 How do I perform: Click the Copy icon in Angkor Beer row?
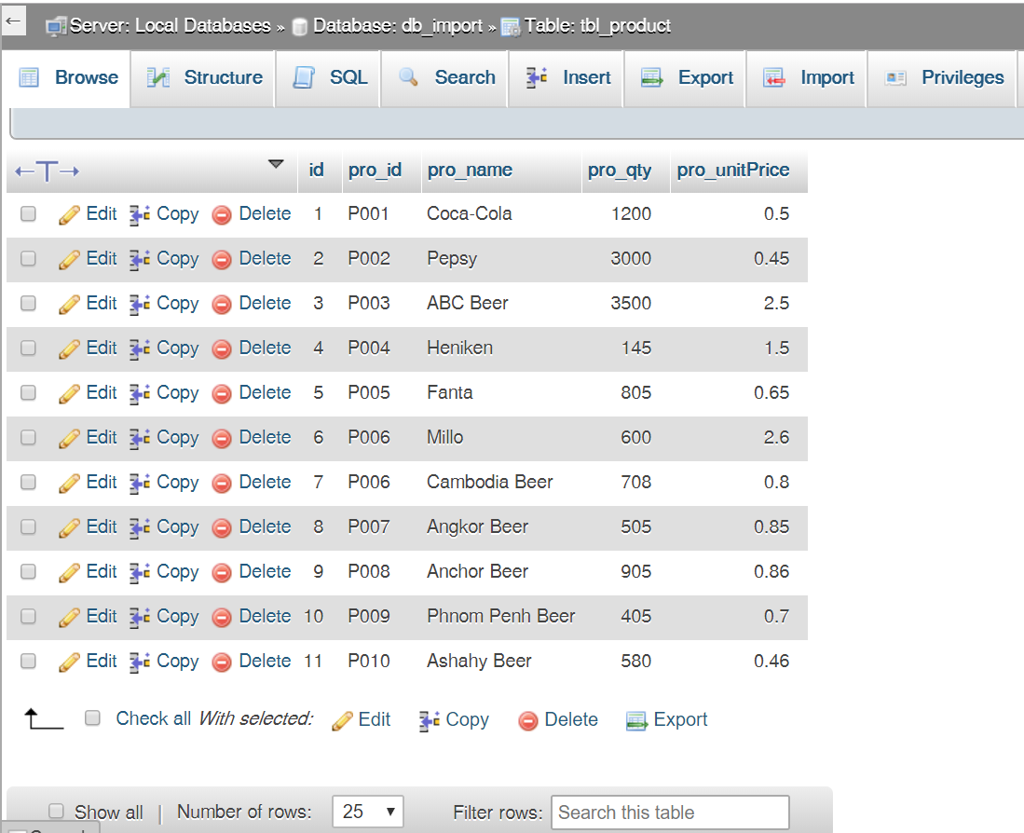click(139, 527)
